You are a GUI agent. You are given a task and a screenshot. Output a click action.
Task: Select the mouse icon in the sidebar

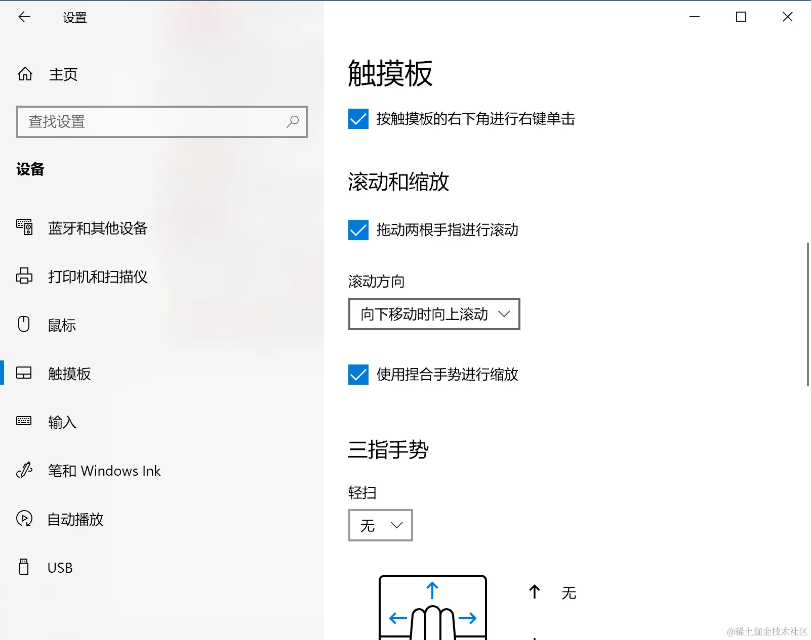click(24, 325)
